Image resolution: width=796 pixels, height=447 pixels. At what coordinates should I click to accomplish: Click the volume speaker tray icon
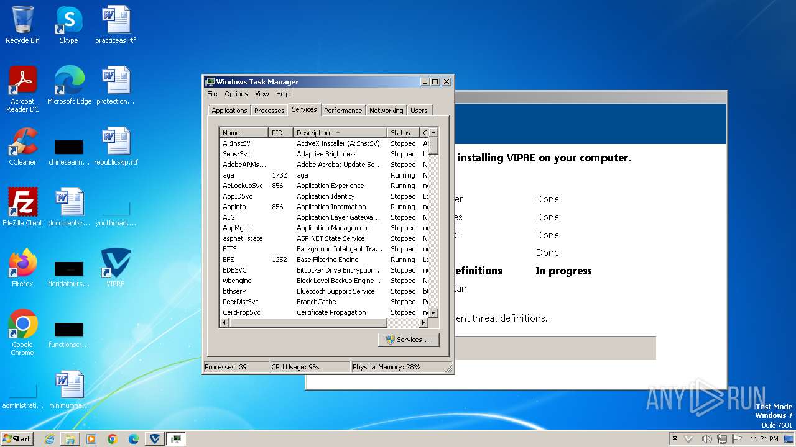click(x=707, y=439)
